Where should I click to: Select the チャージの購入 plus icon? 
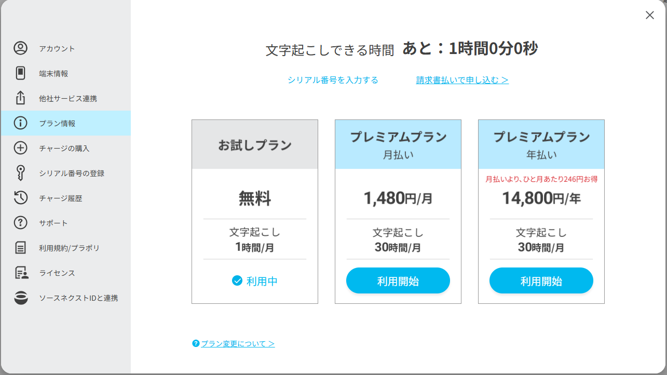click(x=20, y=148)
